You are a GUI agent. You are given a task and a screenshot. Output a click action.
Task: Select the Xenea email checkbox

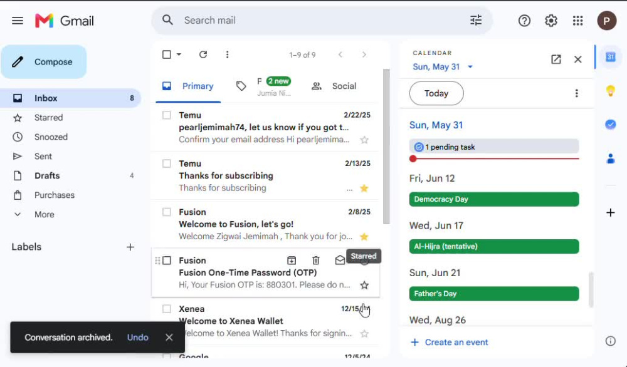167,309
